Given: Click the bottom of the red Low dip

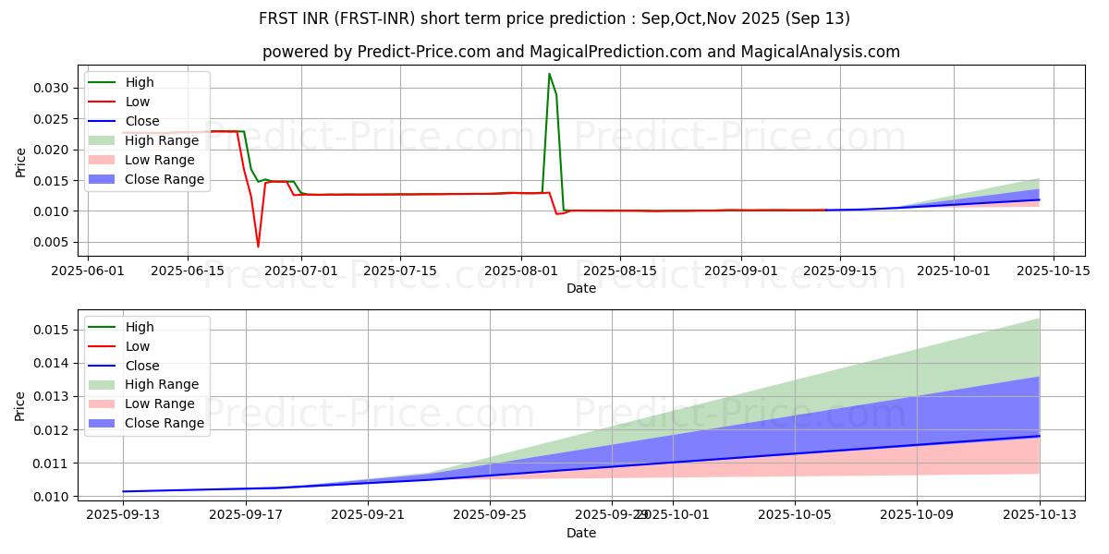Looking at the screenshot, I should click(258, 247).
